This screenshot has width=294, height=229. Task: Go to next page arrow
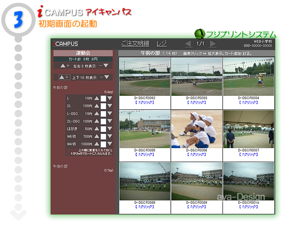click(x=213, y=44)
